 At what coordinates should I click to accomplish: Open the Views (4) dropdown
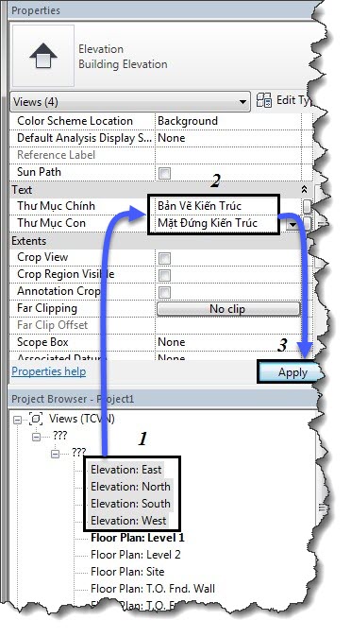coord(130,101)
